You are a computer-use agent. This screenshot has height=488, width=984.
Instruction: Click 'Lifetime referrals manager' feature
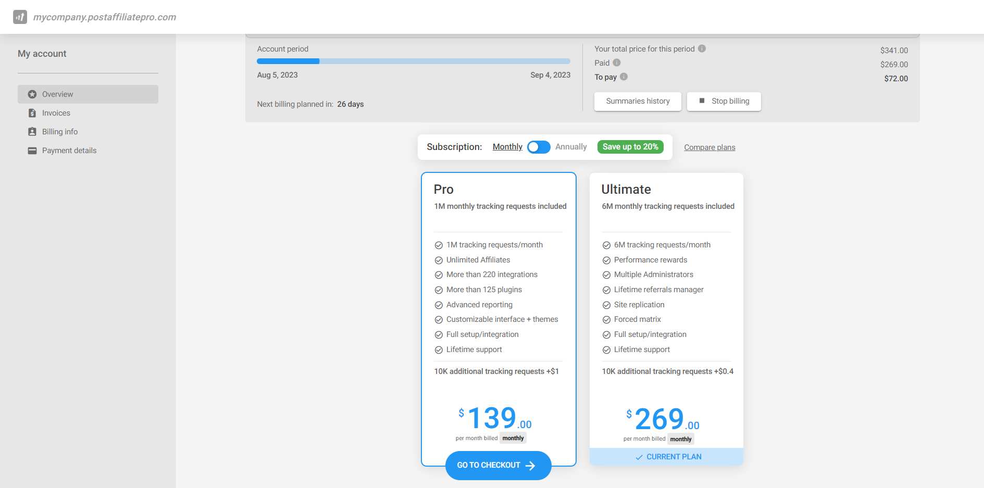[x=659, y=290]
